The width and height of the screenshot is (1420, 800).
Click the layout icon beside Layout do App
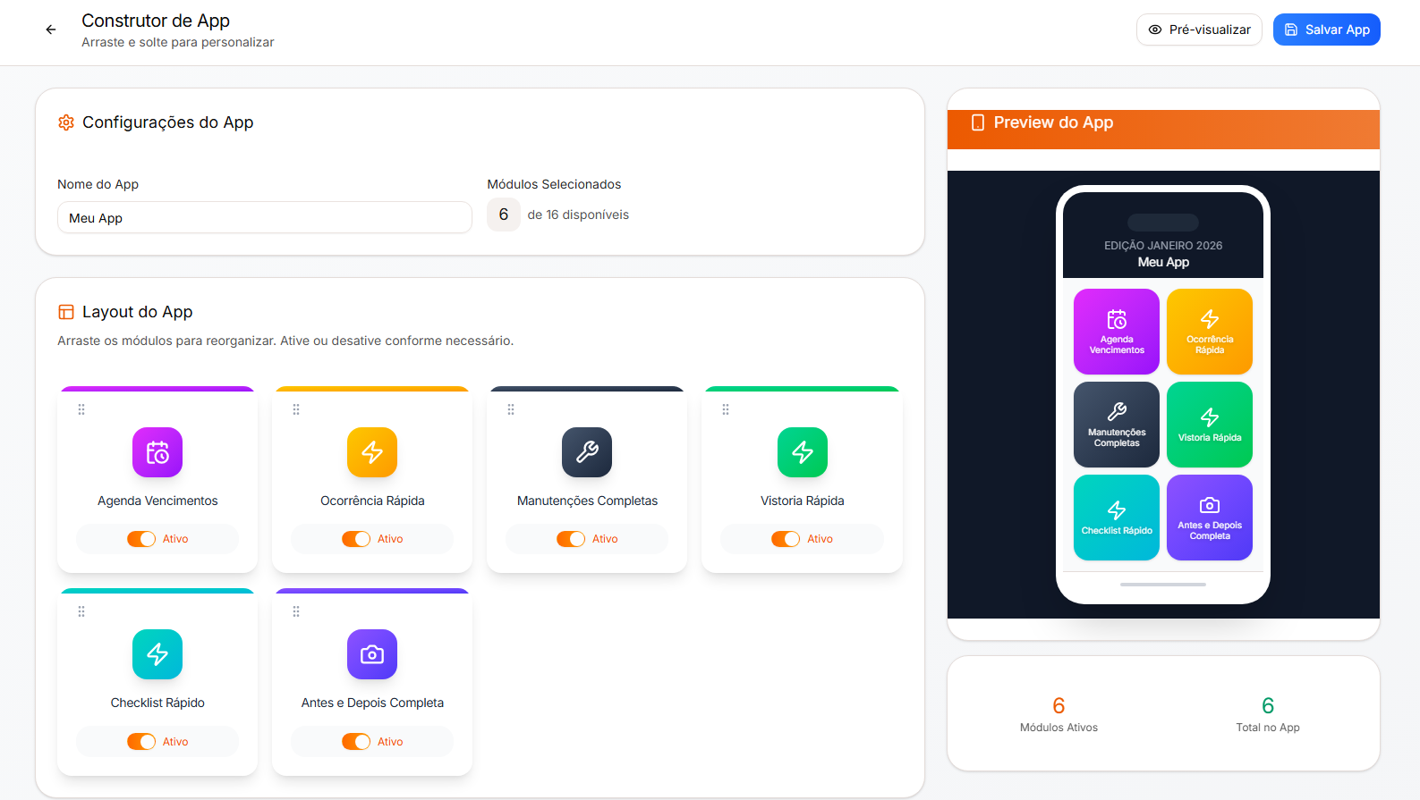(66, 312)
